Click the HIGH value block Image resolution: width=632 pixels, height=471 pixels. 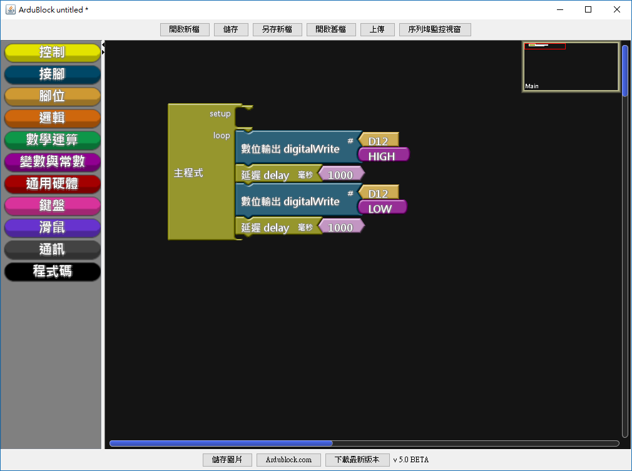384,155
